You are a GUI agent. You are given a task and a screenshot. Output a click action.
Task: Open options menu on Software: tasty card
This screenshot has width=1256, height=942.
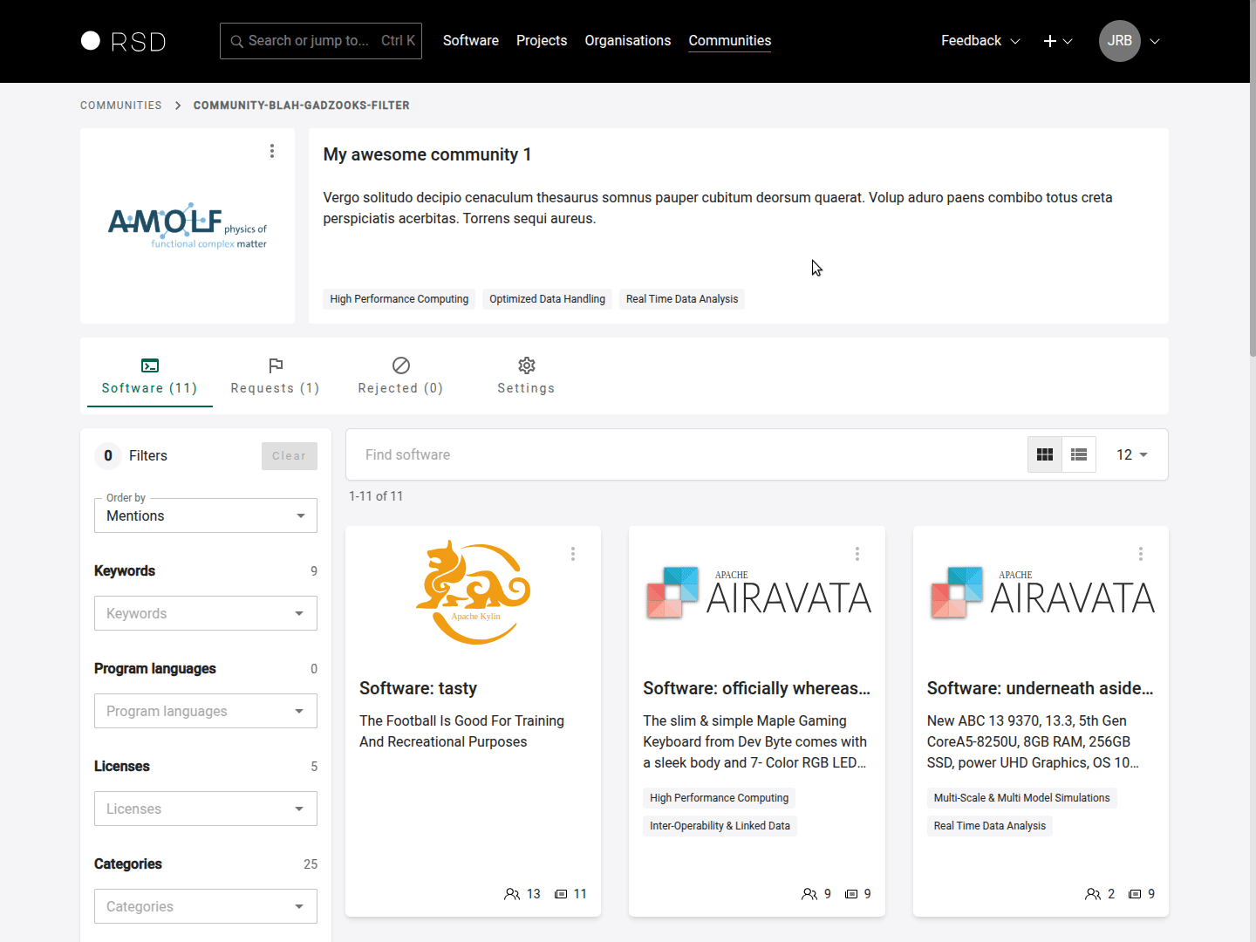(573, 554)
